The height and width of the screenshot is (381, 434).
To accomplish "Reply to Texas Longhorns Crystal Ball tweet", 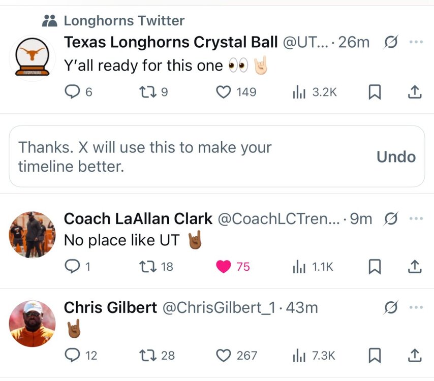I will [x=72, y=92].
